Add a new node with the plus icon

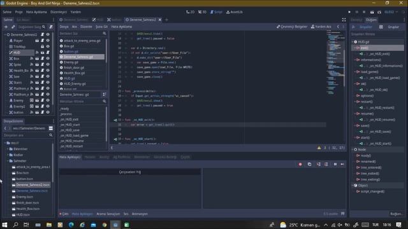pos(6,27)
